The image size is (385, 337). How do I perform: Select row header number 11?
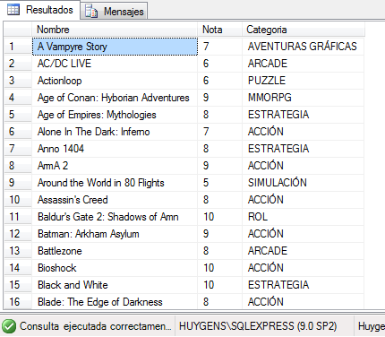(18, 217)
